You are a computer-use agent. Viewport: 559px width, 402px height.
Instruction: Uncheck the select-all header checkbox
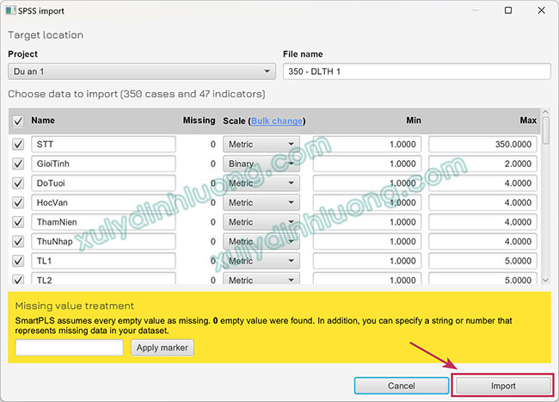18,121
